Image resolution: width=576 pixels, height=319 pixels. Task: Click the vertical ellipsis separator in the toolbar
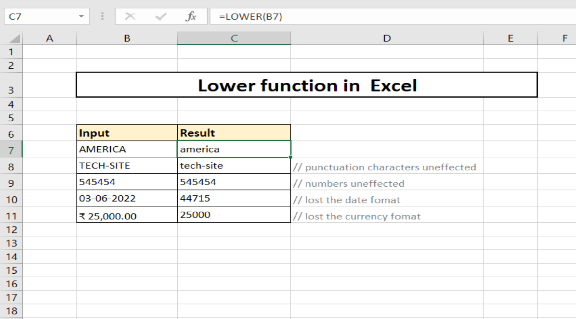102,16
